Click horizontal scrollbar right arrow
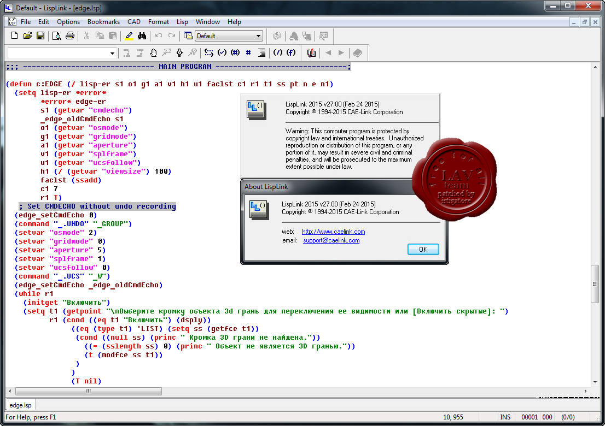Screen dimensions: 605x426 click(586, 392)
